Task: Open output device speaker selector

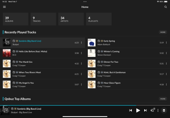Action: click(x=164, y=110)
